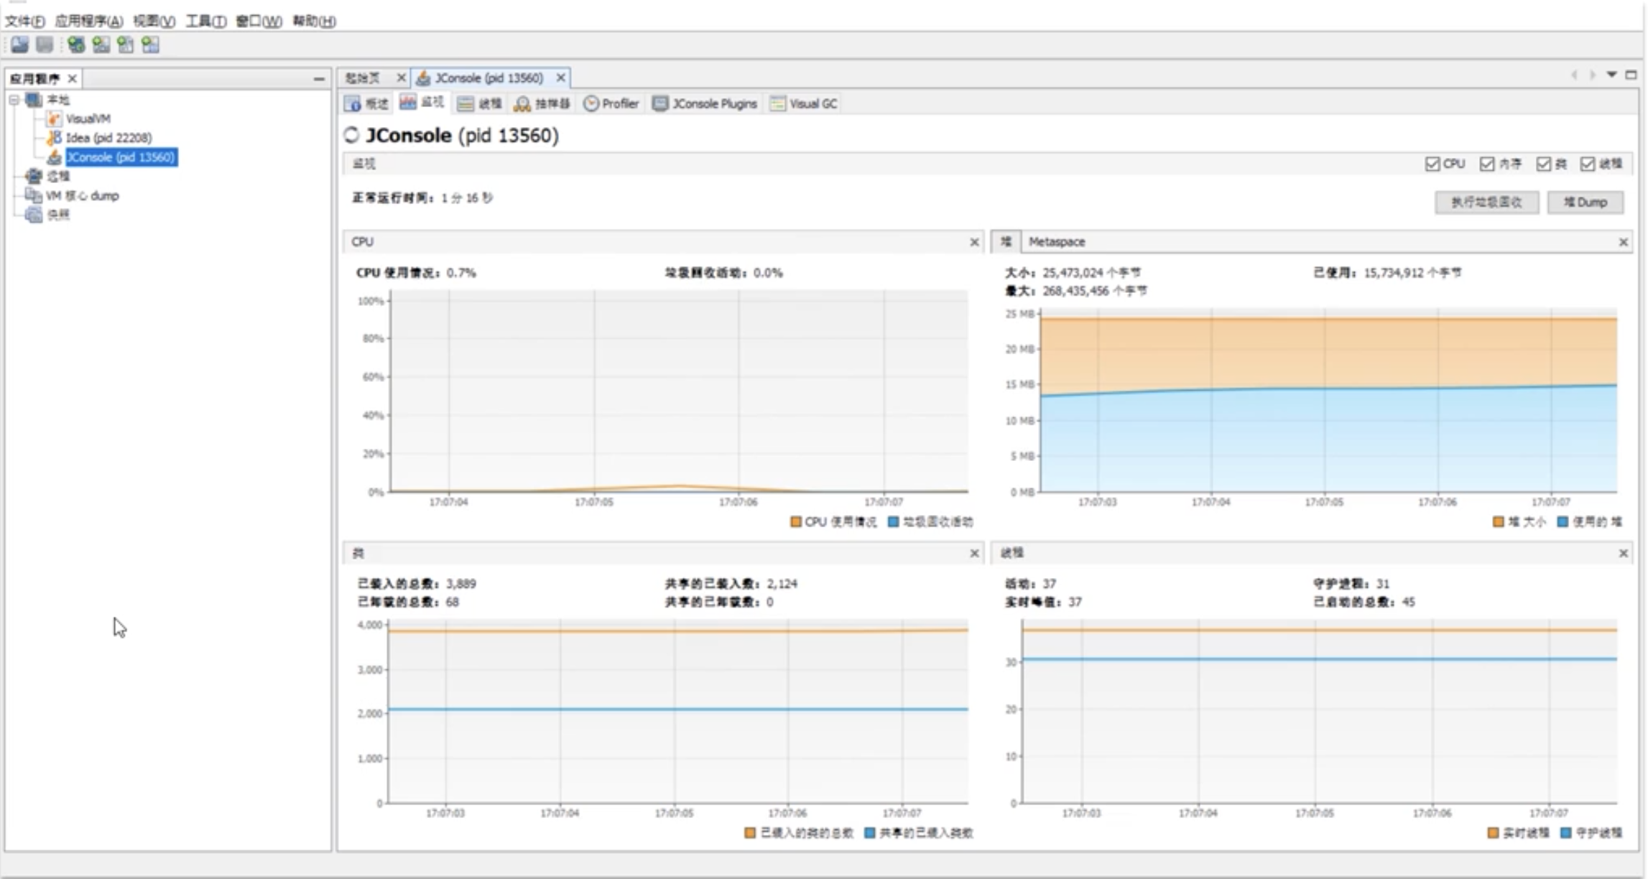Close the 起始页 start page tab
This screenshot has height=879, width=1648.
(401, 78)
